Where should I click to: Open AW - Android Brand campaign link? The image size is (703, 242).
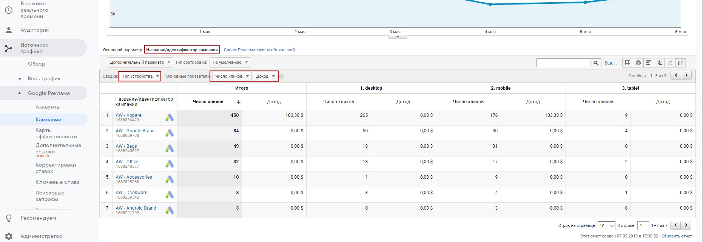point(136,208)
